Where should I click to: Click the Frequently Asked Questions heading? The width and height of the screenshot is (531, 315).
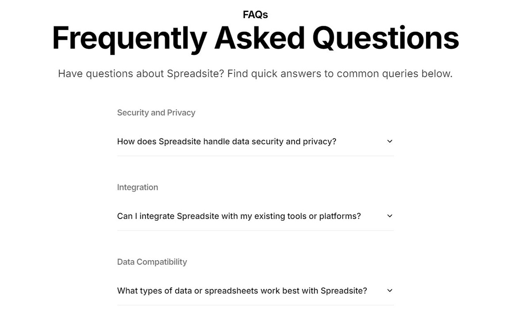[x=255, y=38]
